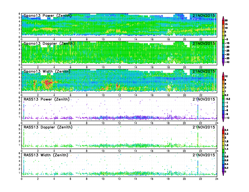249x192 pixels.
Task: Click the bottom colorbar ranging 2.4 to 0
Action: click(x=223, y=151)
